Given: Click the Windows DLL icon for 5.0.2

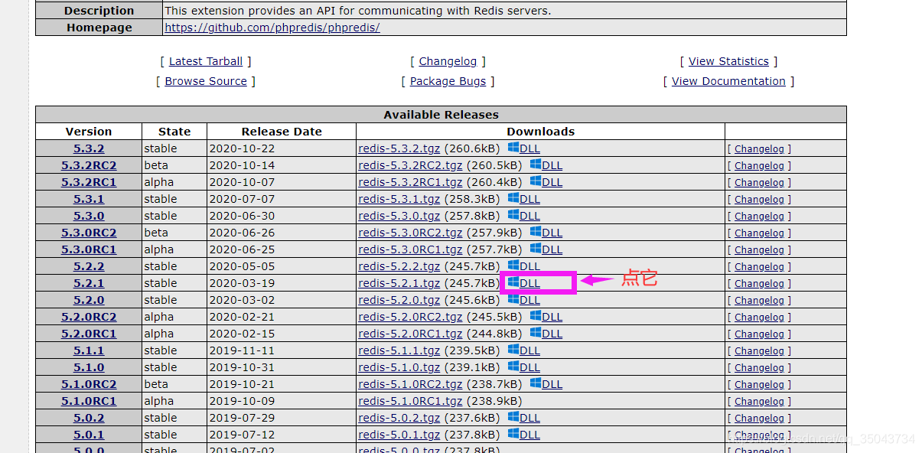Looking at the screenshot, I should (x=513, y=417).
